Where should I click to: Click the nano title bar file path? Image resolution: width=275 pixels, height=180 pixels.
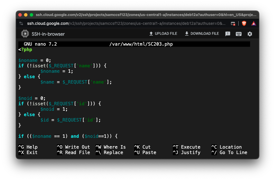(141, 44)
